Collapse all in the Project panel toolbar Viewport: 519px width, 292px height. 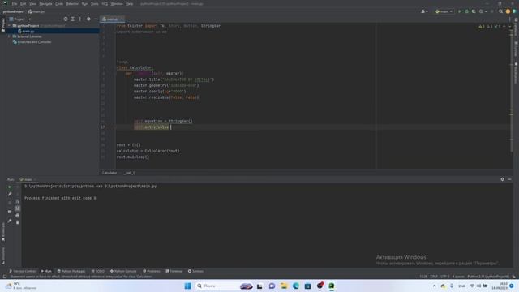(x=79, y=19)
